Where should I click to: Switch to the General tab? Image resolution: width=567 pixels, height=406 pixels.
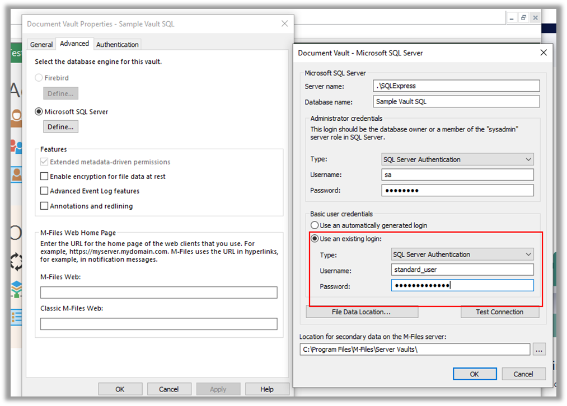click(x=41, y=44)
